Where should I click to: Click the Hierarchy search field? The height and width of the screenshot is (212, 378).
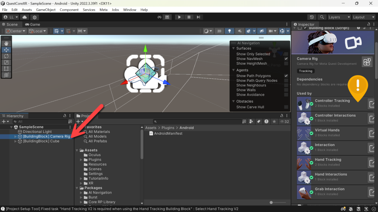coord(40,121)
